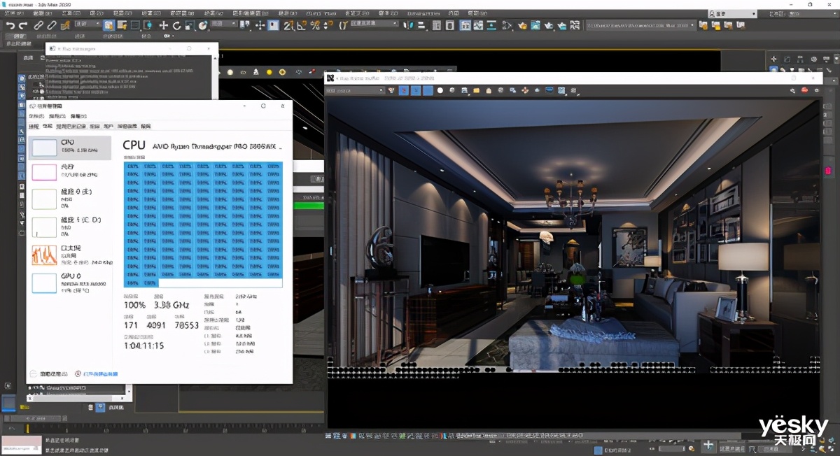This screenshot has height=456, width=840.
Task: Select the Select and Move tool
Action: (x=164, y=25)
